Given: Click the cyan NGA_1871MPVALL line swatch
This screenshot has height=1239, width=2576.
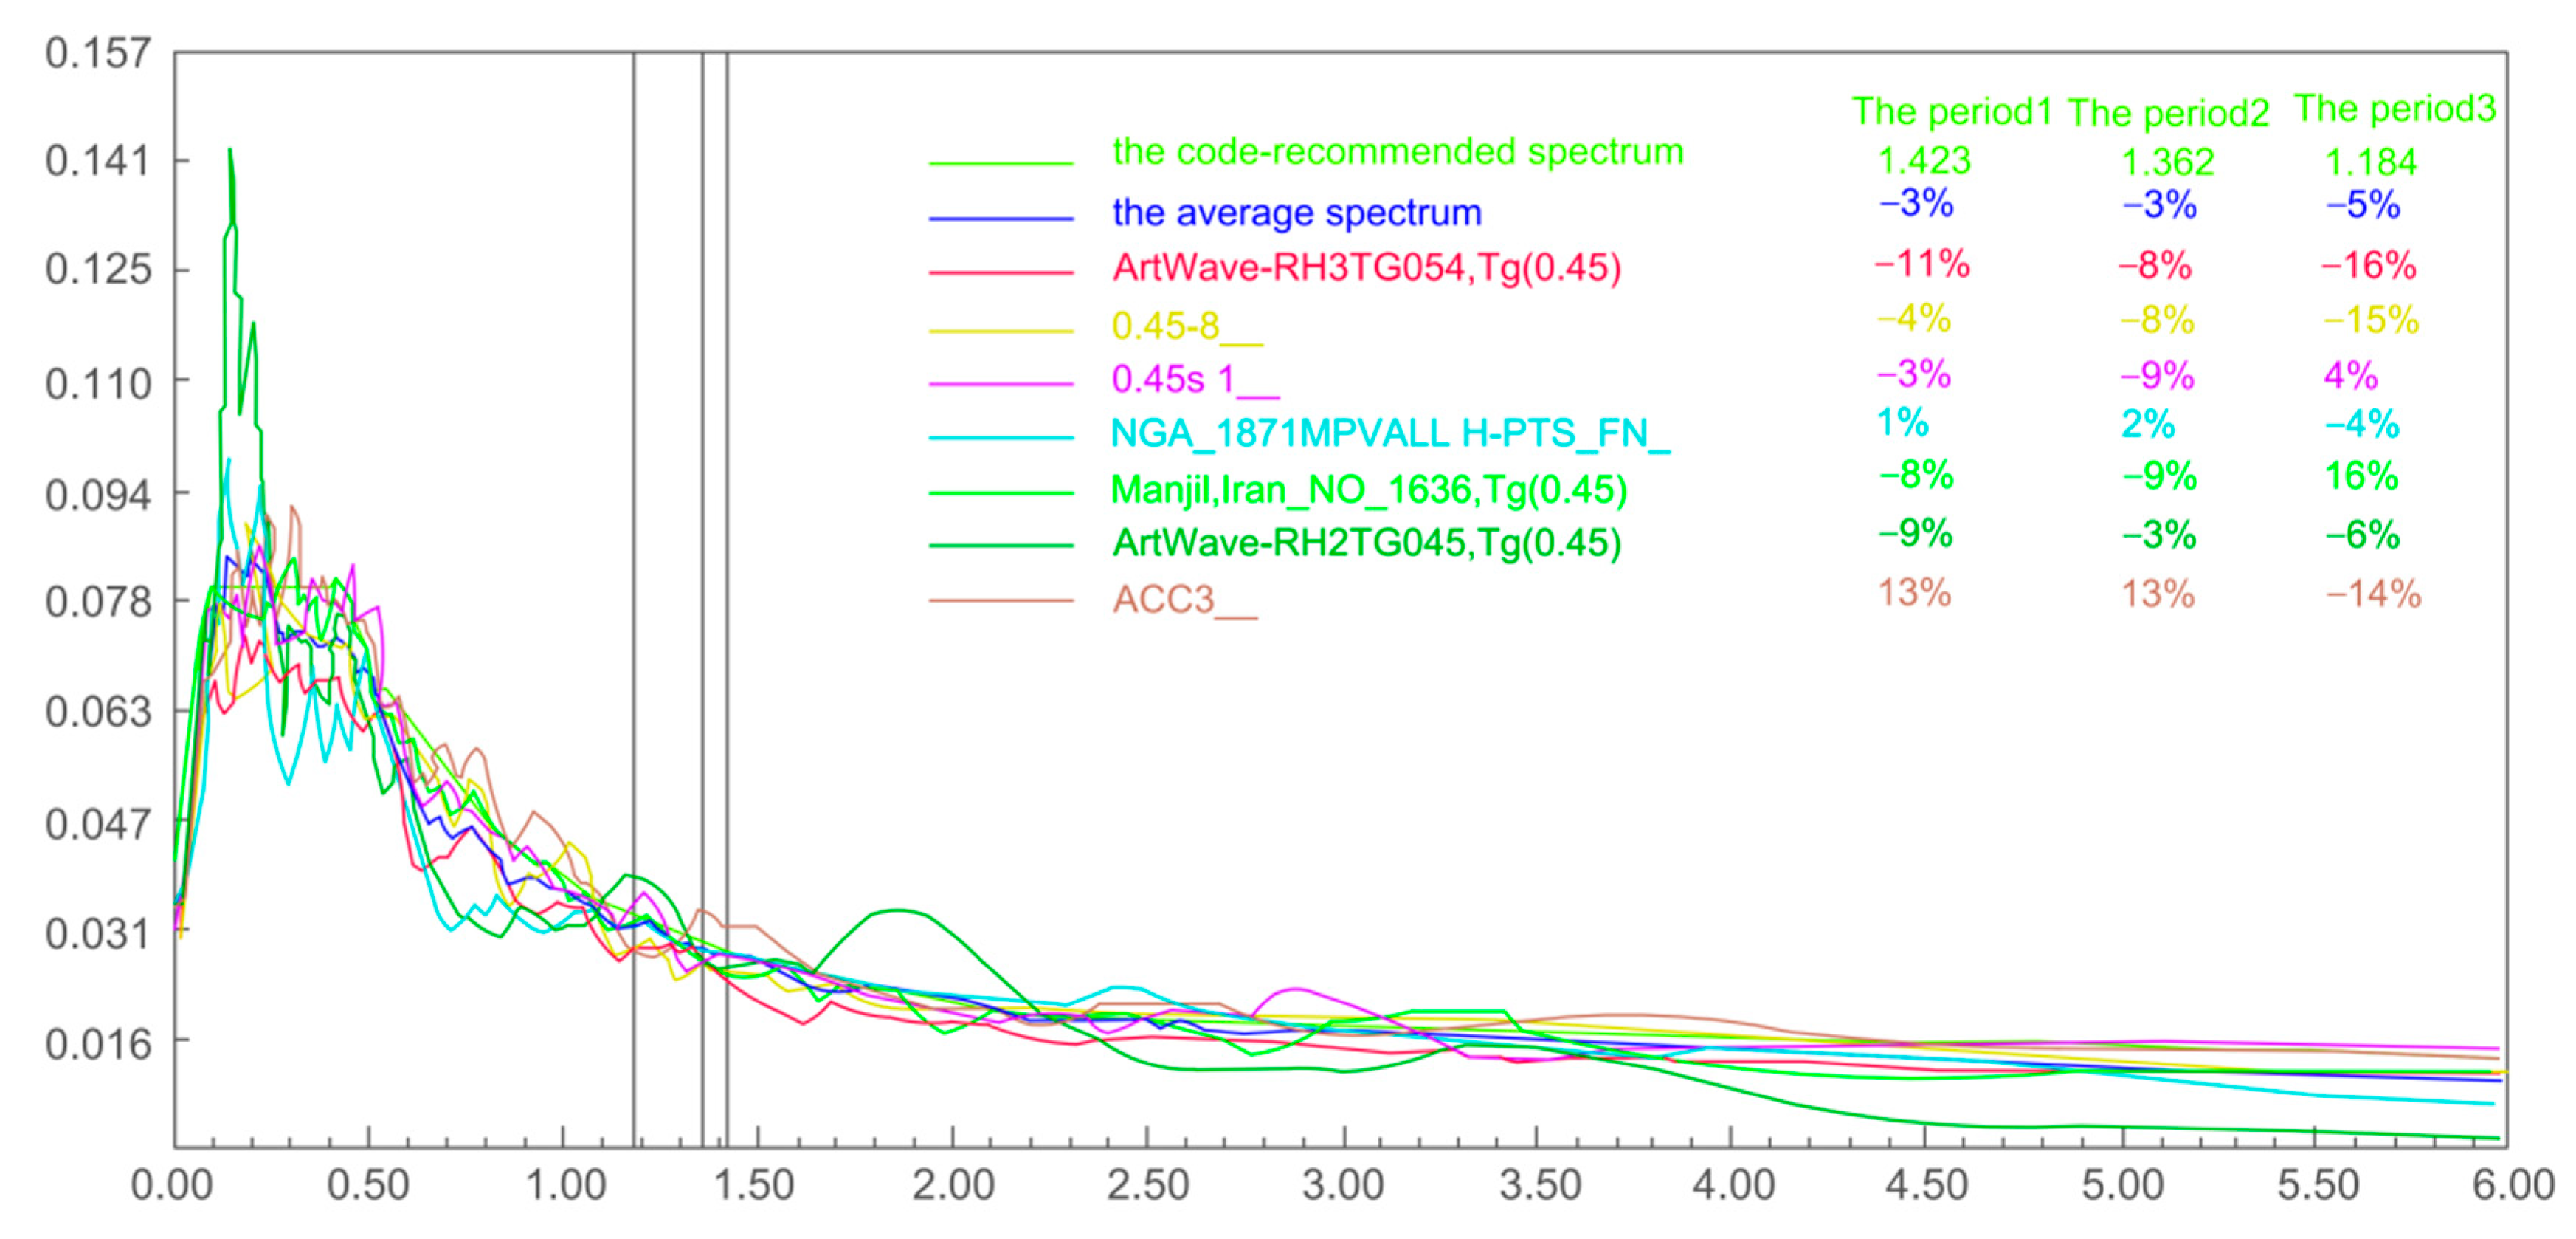Looking at the screenshot, I should click(1000, 437).
